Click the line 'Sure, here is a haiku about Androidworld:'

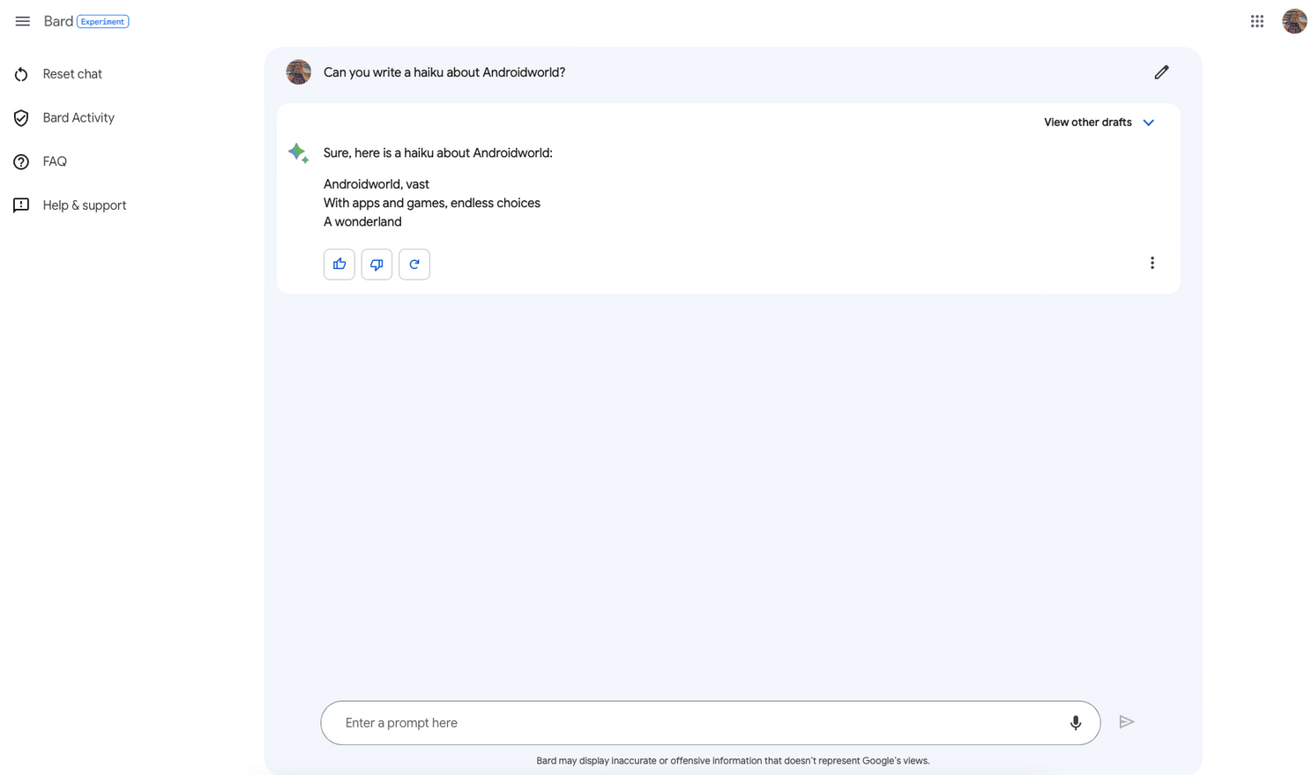(x=438, y=153)
